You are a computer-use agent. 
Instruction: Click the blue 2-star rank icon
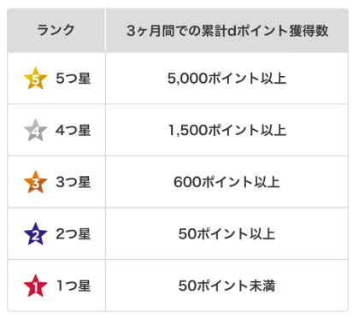coord(35,234)
